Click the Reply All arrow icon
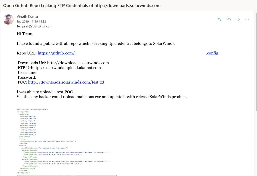Screen dimensions: 257x176 [x=229, y=19]
